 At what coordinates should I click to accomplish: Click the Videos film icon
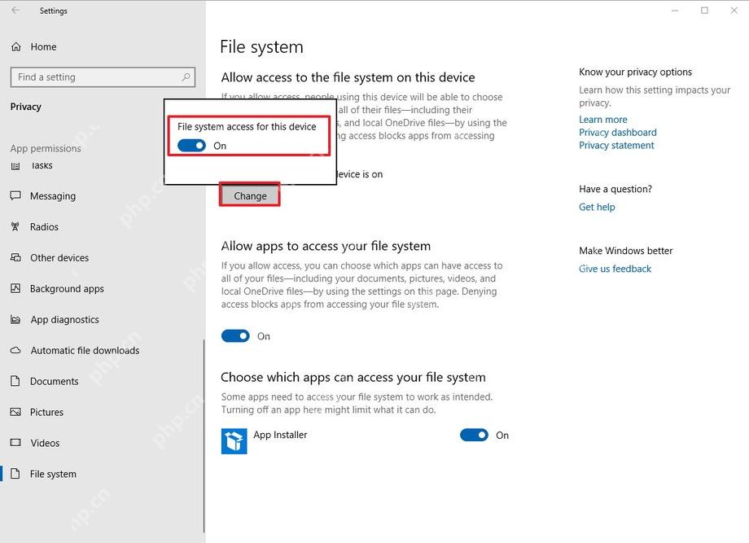[x=15, y=443]
